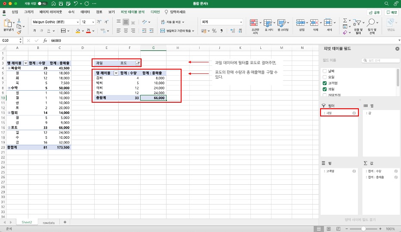Click the format painter brush icon

tap(19, 32)
